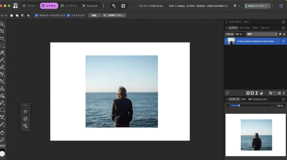Select the Zoom magnifier tool
287x160 pixels.
pos(2,140)
